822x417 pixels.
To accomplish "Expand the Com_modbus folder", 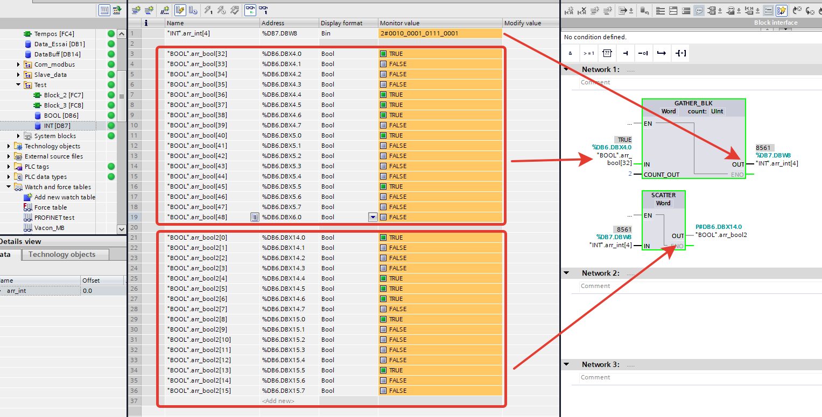I will pos(19,64).
